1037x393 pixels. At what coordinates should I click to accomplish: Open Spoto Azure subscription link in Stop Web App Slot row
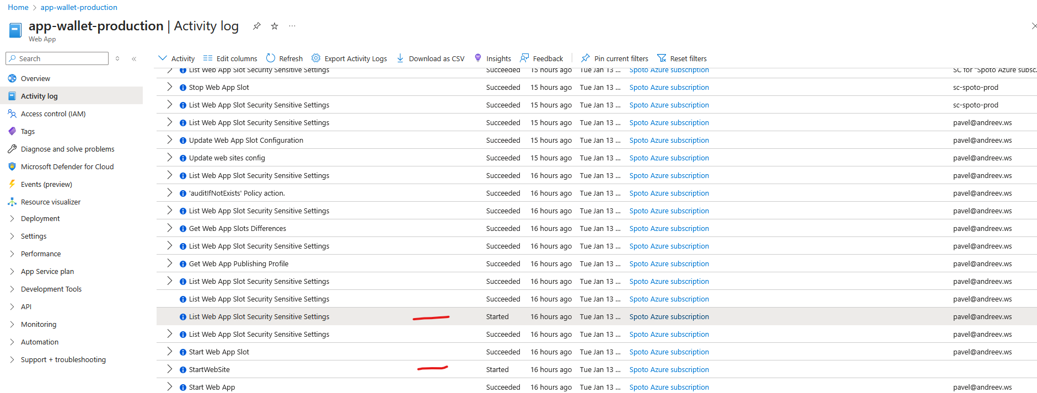coord(669,87)
